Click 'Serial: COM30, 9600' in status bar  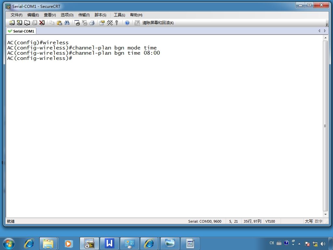click(205, 221)
